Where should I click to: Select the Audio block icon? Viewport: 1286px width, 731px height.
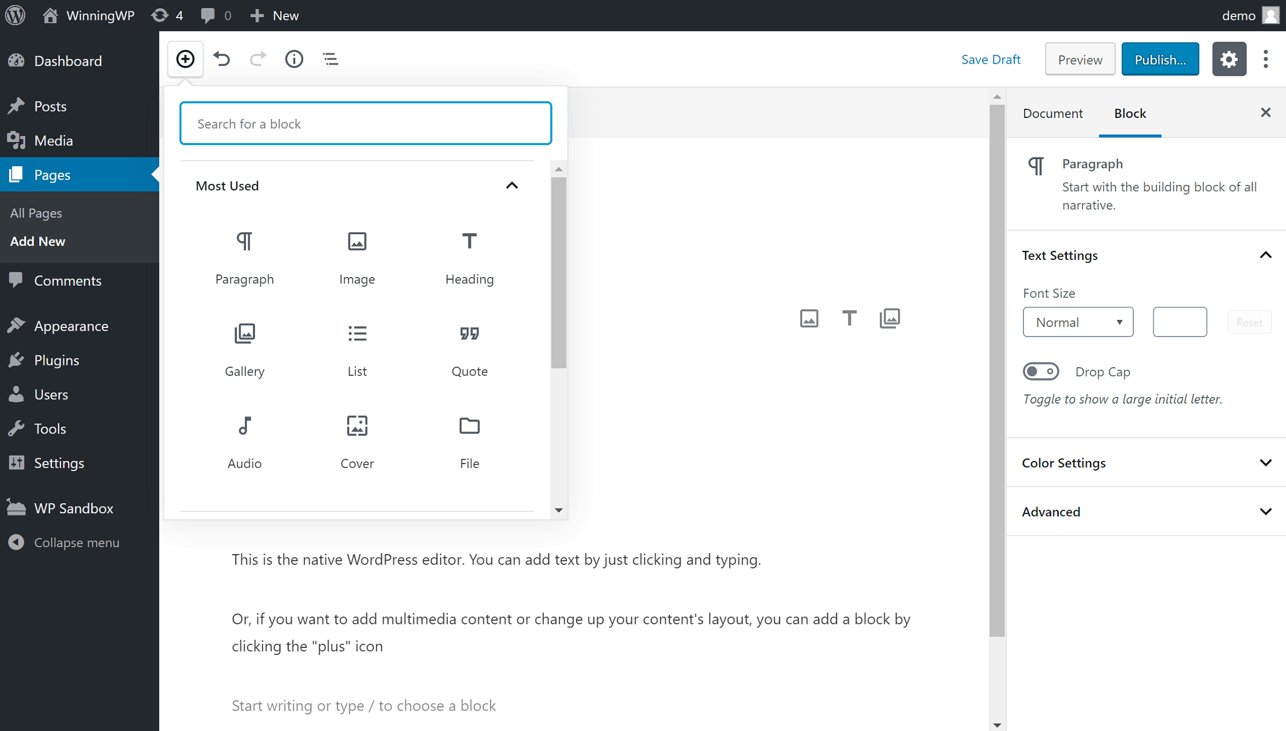244,425
